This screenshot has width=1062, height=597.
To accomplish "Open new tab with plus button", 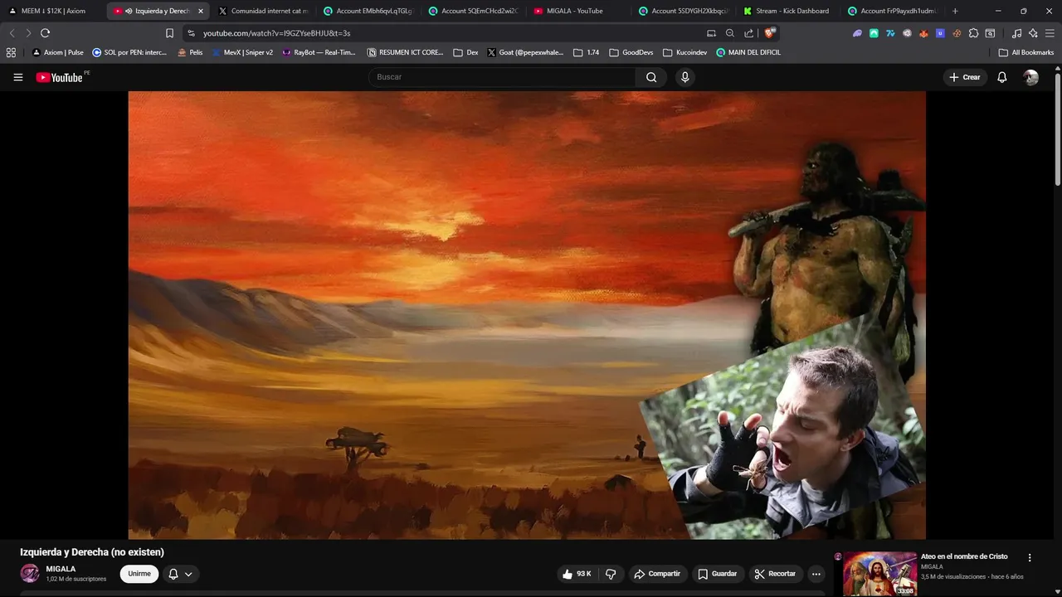I will pyautogui.click(x=955, y=11).
